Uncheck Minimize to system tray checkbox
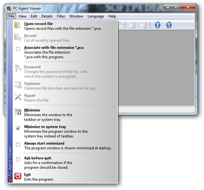 pyautogui.click(x=18, y=128)
